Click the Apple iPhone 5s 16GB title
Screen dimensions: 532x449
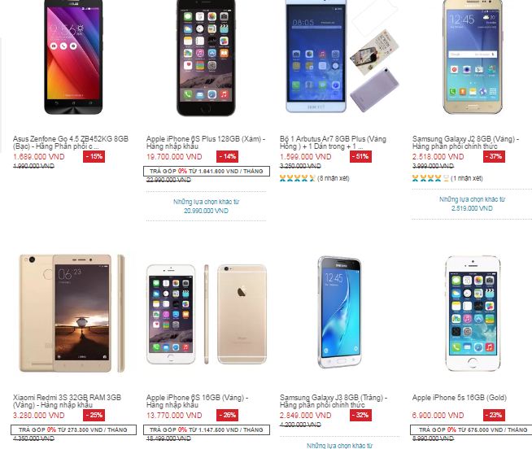[x=460, y=398]
